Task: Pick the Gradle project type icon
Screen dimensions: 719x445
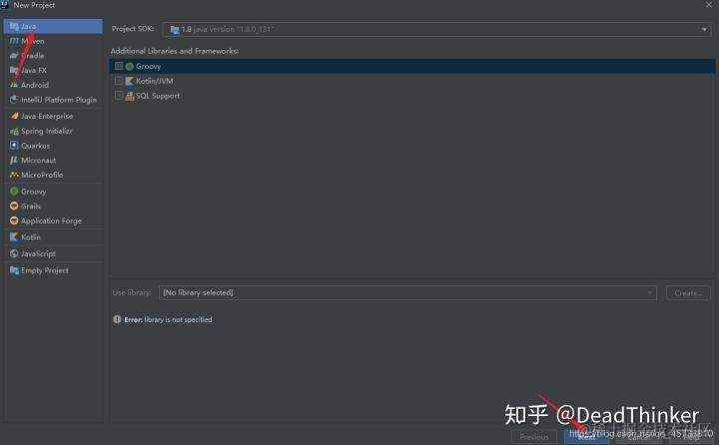Action: [x=14, y=56]
